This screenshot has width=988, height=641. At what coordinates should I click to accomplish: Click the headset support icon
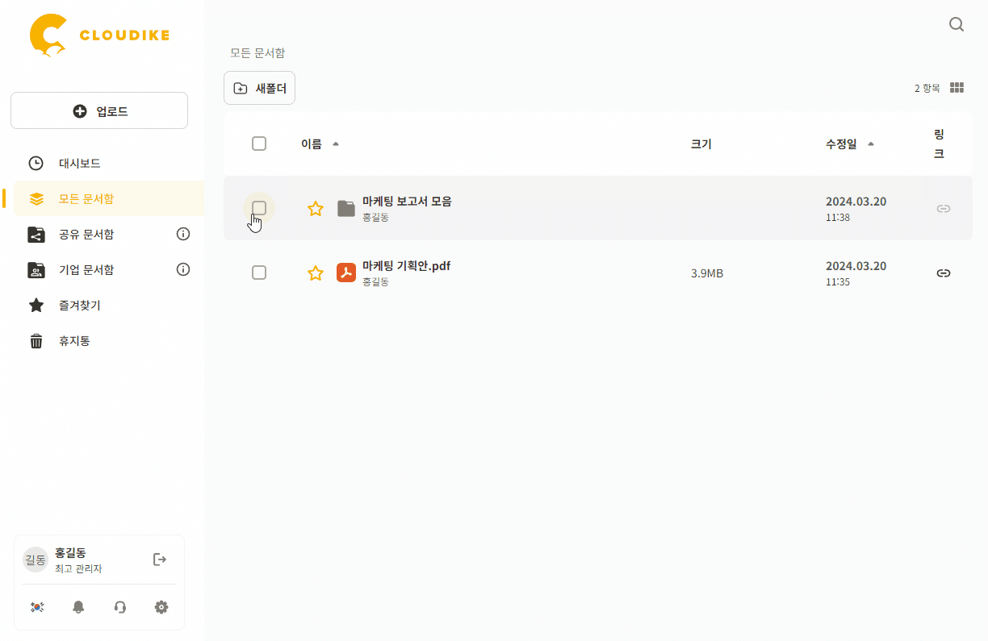coord(120,607)
